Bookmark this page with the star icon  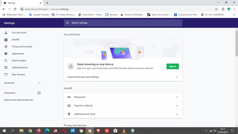pos(216,9)
